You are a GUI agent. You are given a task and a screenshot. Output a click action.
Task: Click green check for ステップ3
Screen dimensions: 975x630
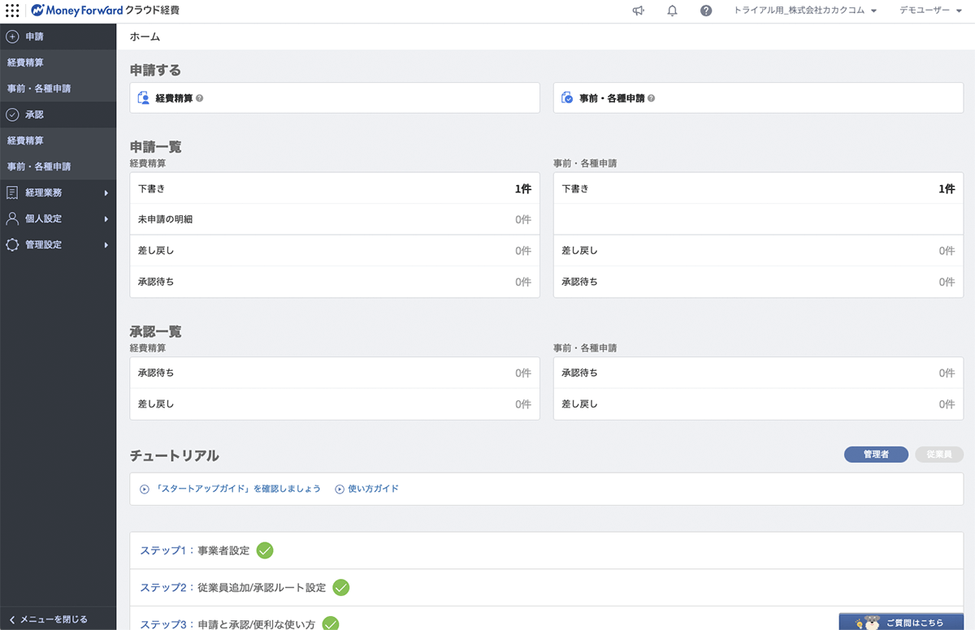click(x=330, y=624)
